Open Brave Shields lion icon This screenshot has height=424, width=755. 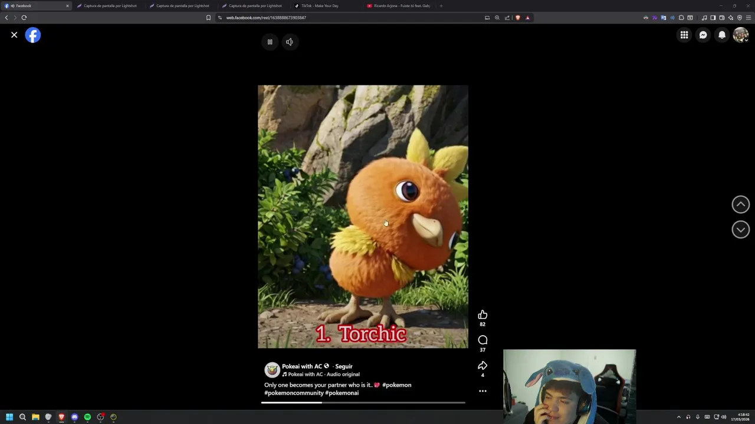(518, 18)
